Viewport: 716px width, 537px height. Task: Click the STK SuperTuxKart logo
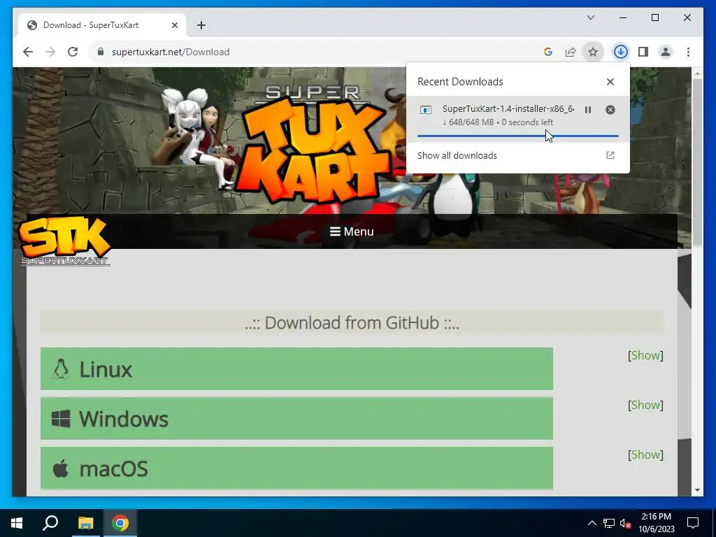pos(64,241)
